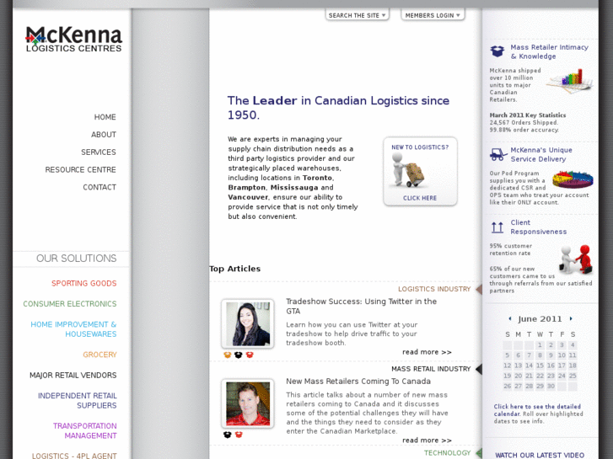Screen dimensions: 613x459
Task: Go to the Home page
Action: click(105, 117)
